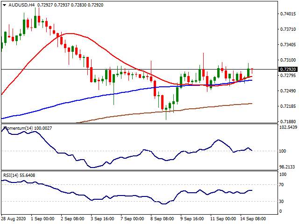Screen dimensions: 299x224
Task: Click the RSI 70 level label
Action: pos(281,185)
